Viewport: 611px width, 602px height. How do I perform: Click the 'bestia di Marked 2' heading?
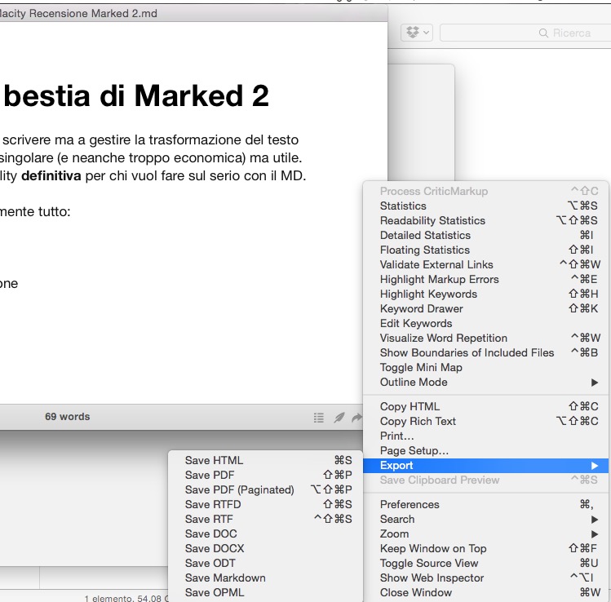tap(136, 96)
